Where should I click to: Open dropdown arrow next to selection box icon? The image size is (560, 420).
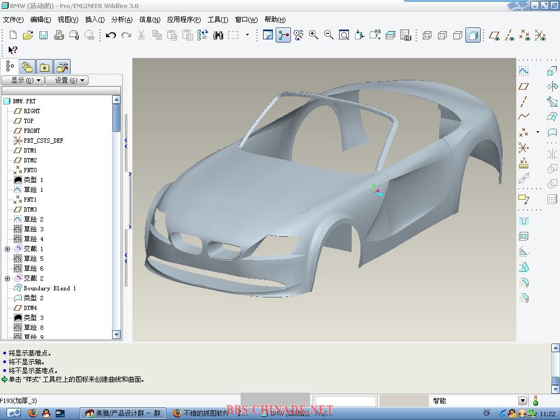tap(247, 35)
